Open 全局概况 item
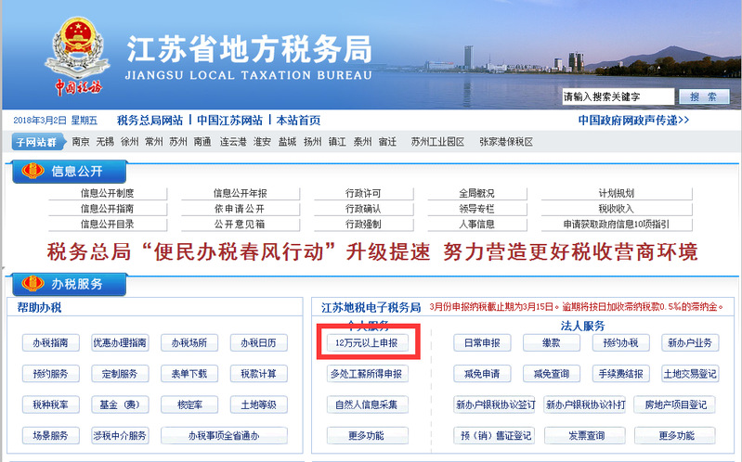Image resolution: width=742 pixels, height=462 pixels. 477,193
